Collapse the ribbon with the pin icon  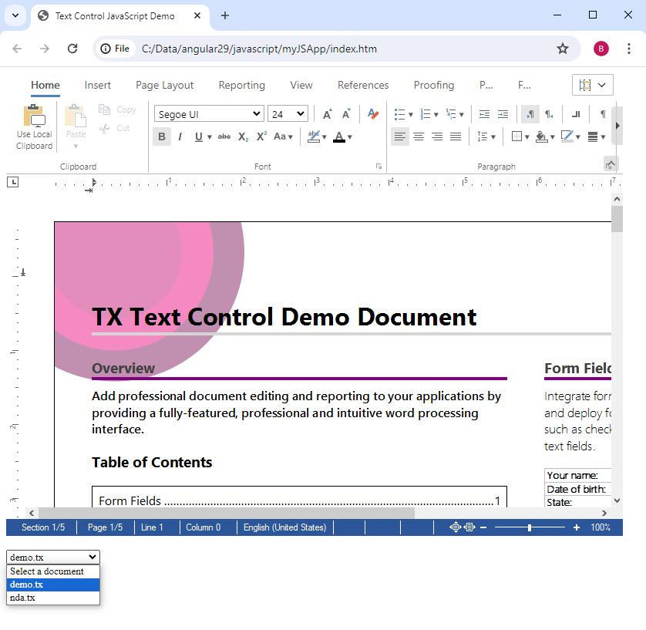[x=610, y=164]
